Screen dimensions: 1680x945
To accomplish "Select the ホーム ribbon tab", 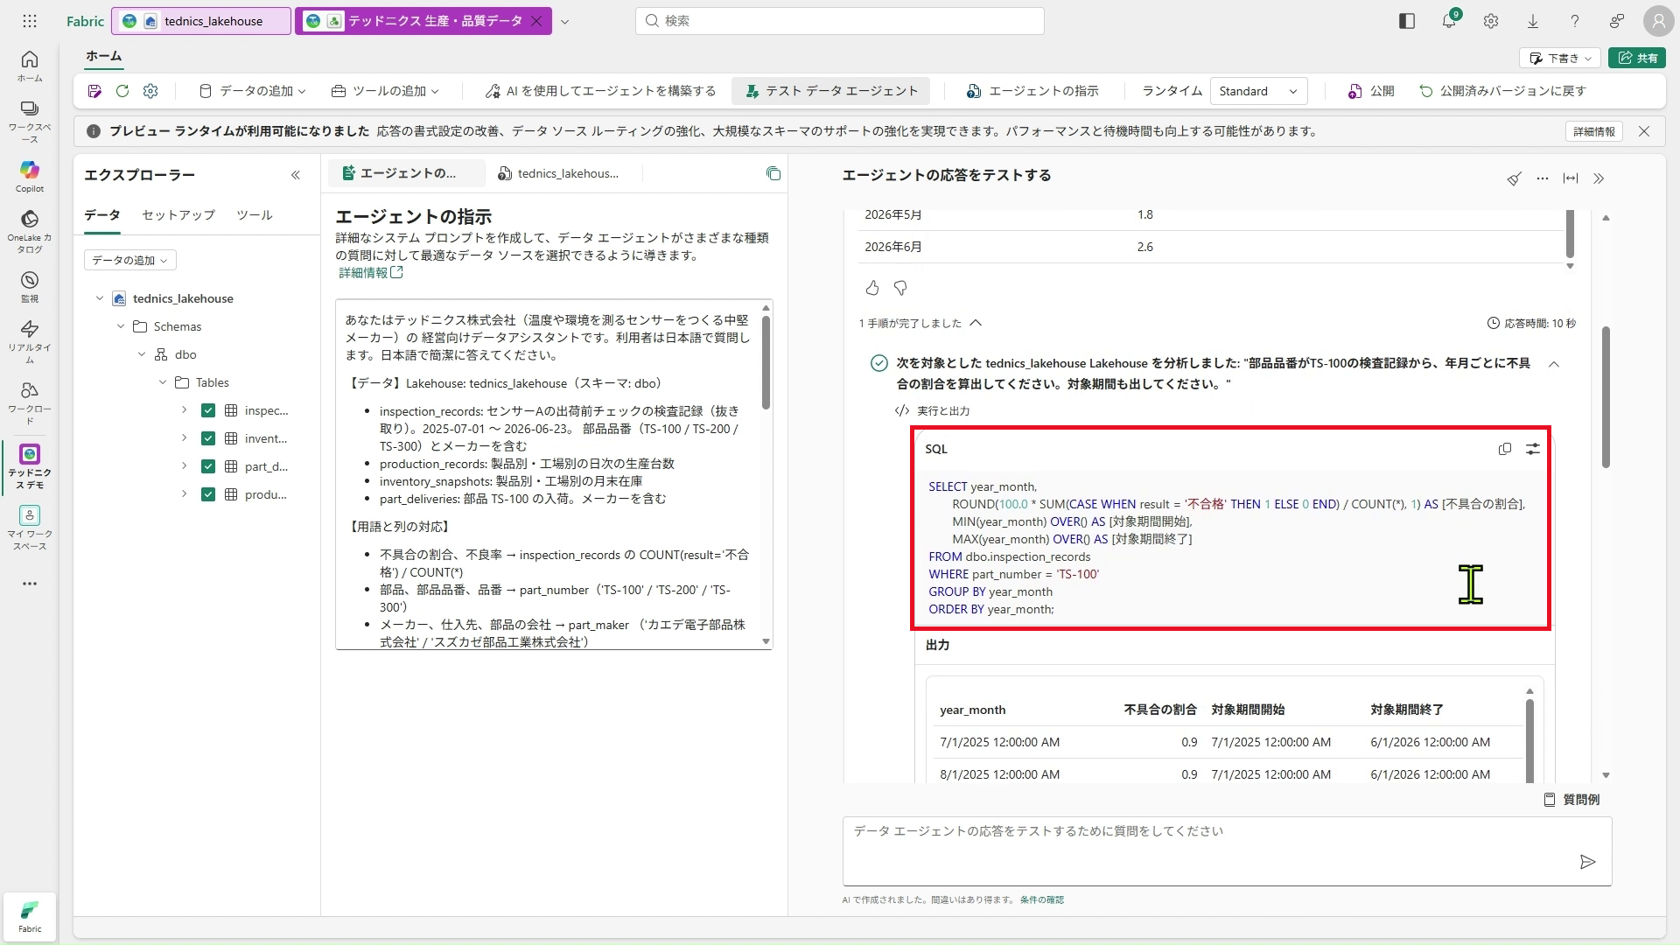I will 104,56.
